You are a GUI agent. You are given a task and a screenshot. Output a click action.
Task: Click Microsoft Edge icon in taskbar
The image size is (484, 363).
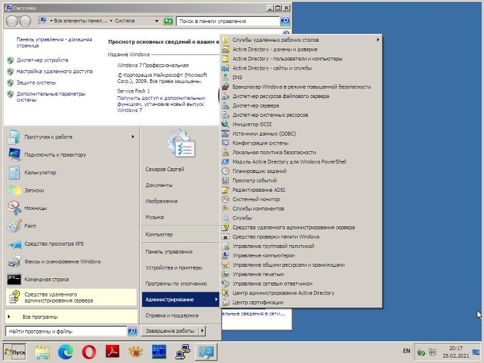tap(65, 352)
